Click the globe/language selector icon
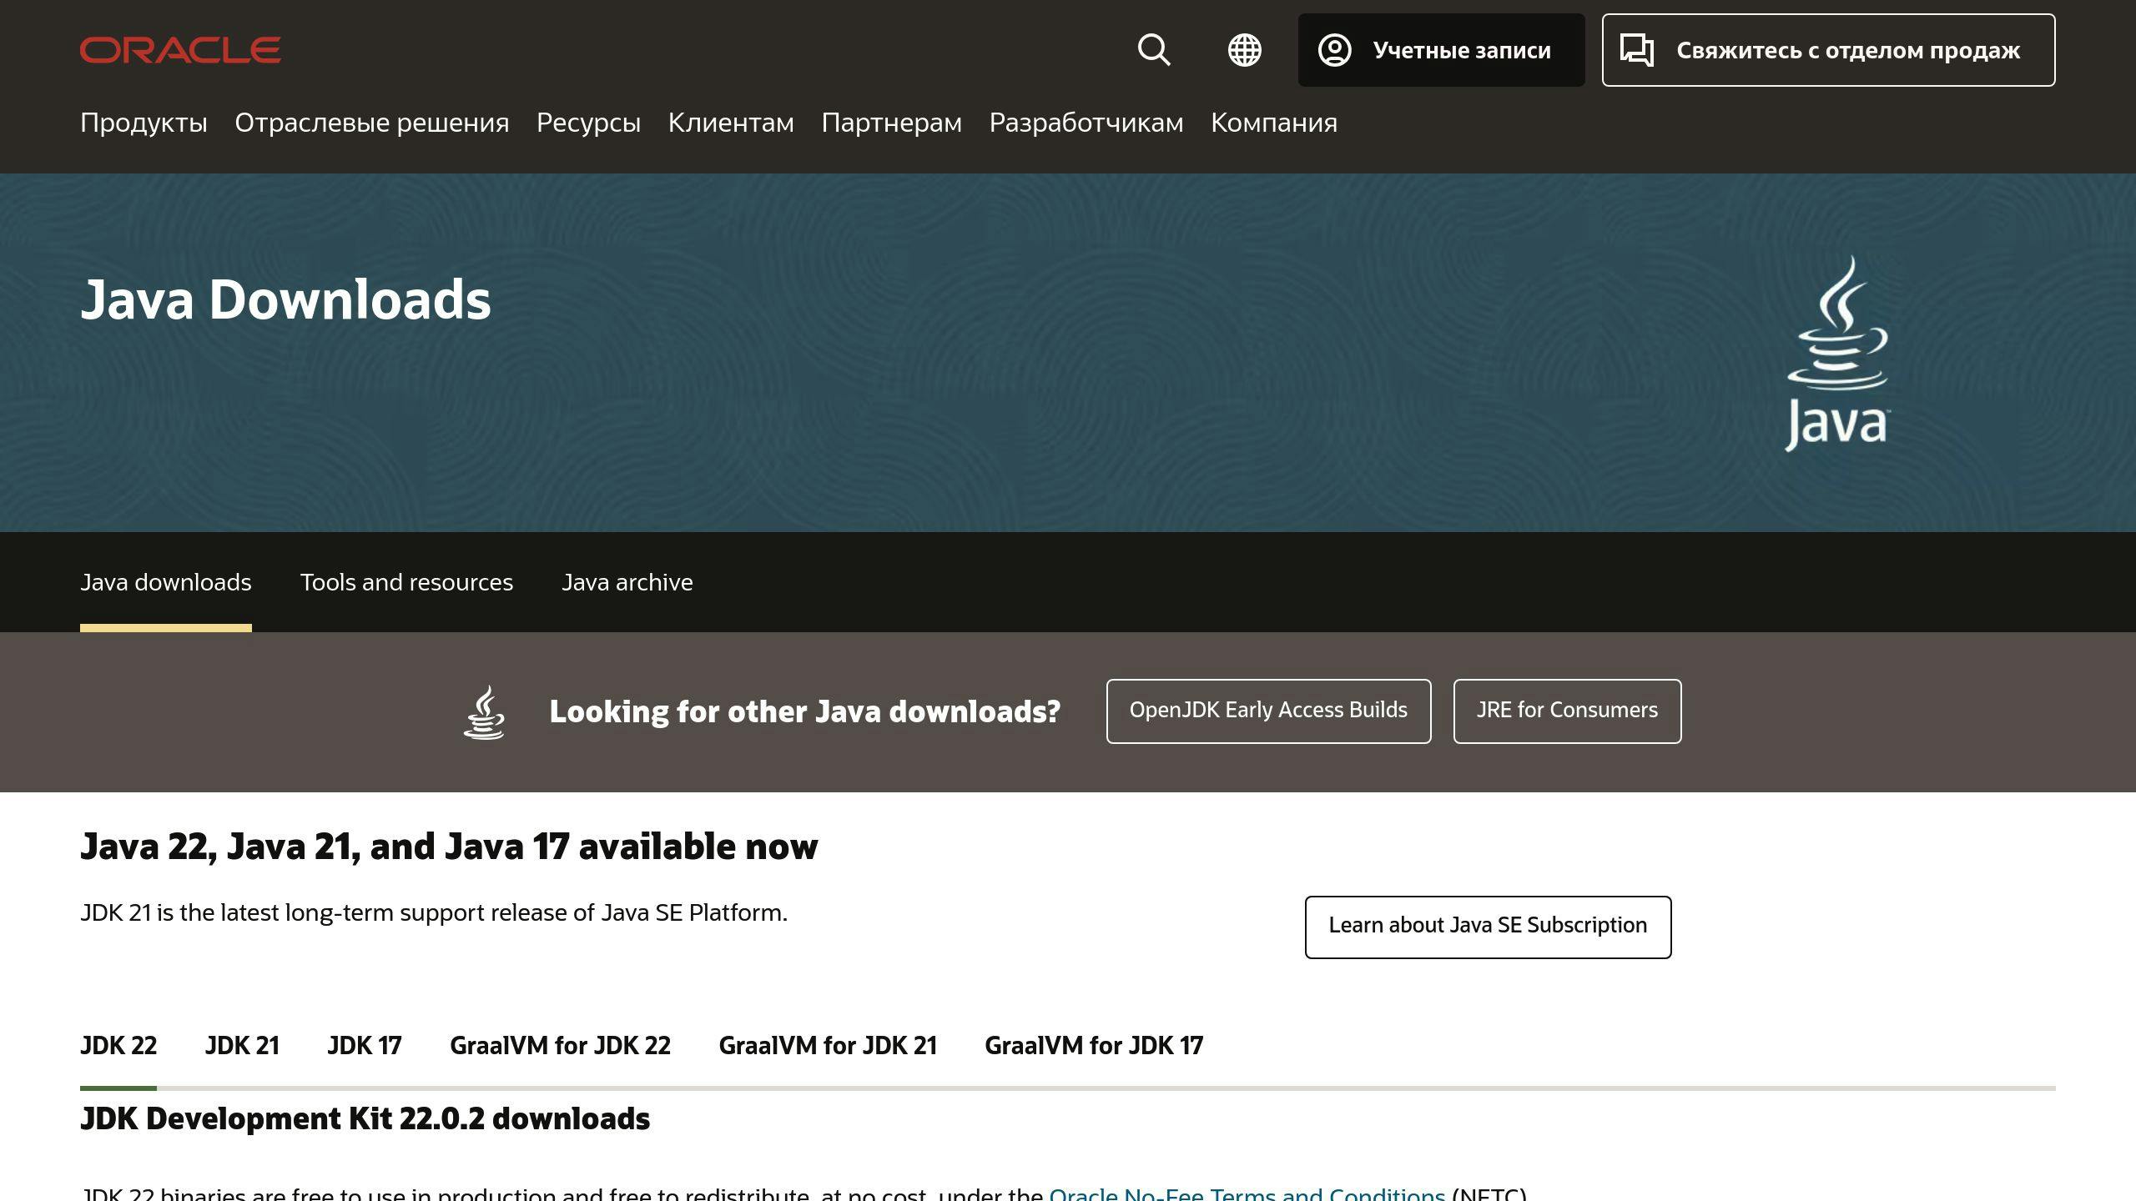2136x1201 pixels. coord(1244,50)
